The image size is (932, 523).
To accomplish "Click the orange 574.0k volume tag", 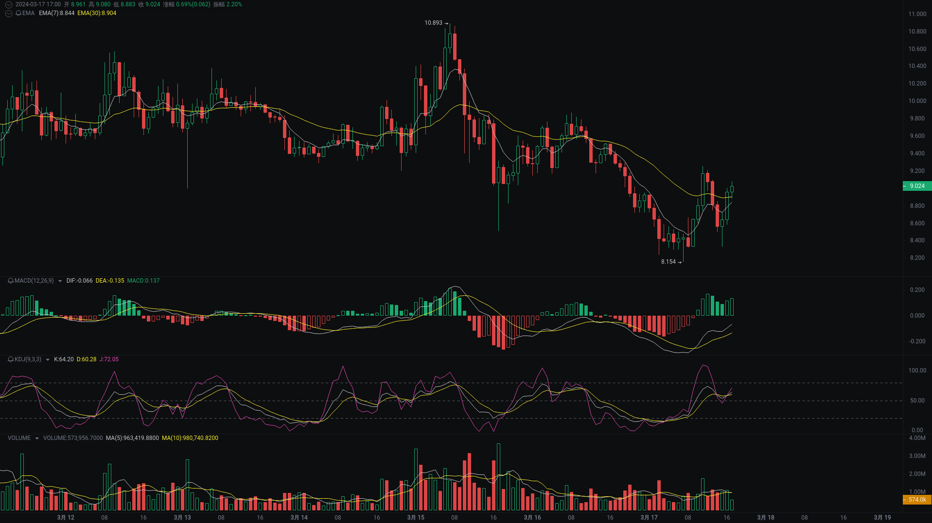I will click(x=917, y=500).
